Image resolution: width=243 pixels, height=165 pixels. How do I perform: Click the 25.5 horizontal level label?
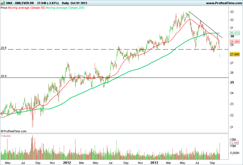(4, 76)
